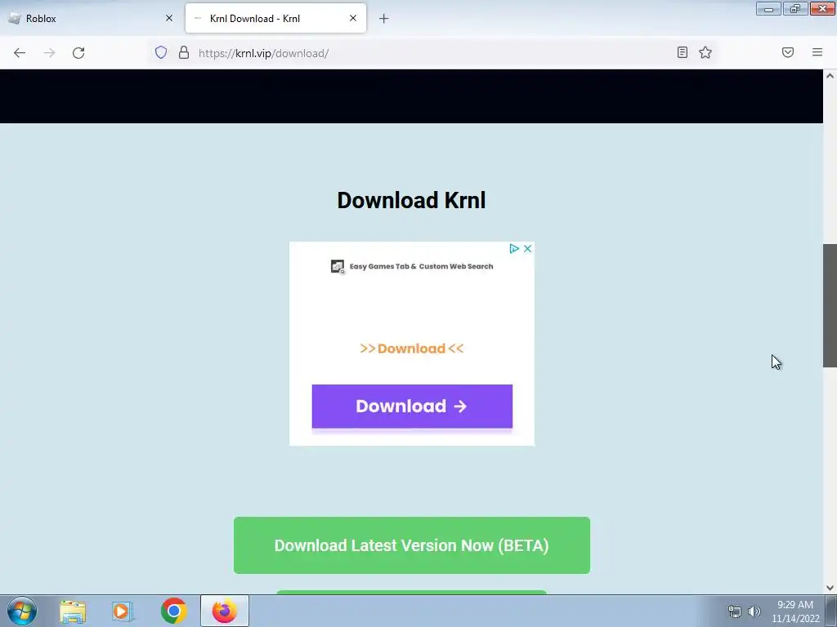The image size is (837, 627).
Task: Go back to the previous page
Action: pos(20,53)
